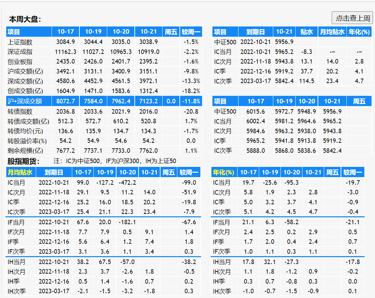
Task: Click the 月均贴水 header in the top right table
Action: coord(332,32)
